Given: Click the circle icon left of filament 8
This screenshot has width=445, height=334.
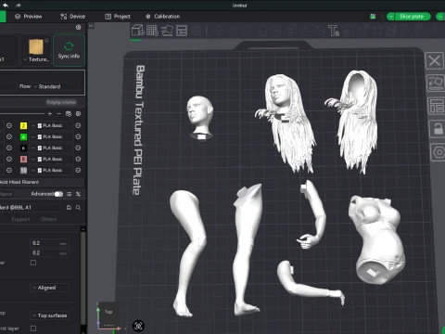Looking at the screenshot, I should [x=9, y=159].
